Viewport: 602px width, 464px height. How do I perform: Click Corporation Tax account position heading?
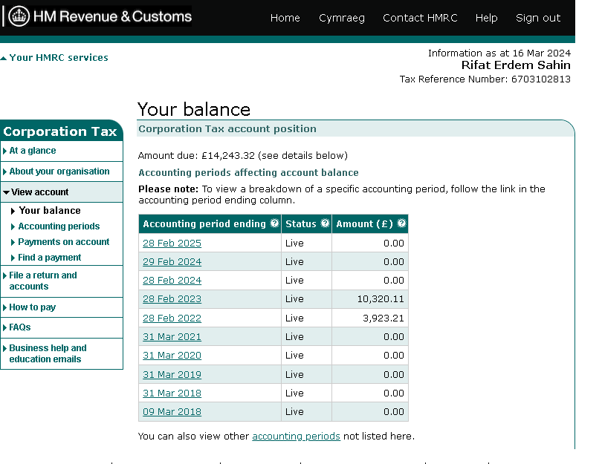pyautogui.click(x=227, y=129)
